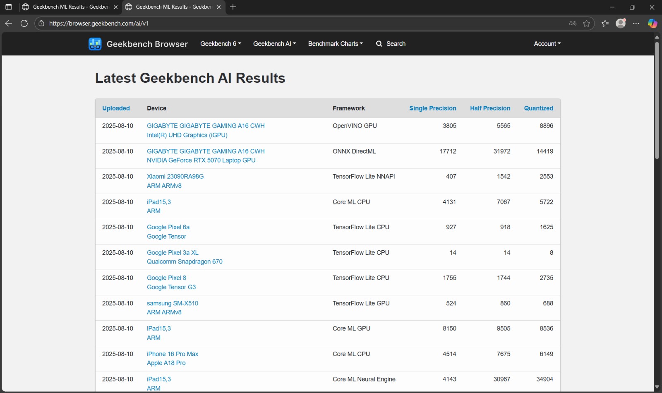This screenshot has height=393, width=662.
Task: Open Xiaomi 23090RA98G result link
Action: click(175, 177)
